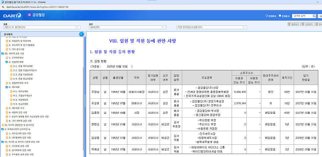Click the 주성호 name cell

click(95, 103)
